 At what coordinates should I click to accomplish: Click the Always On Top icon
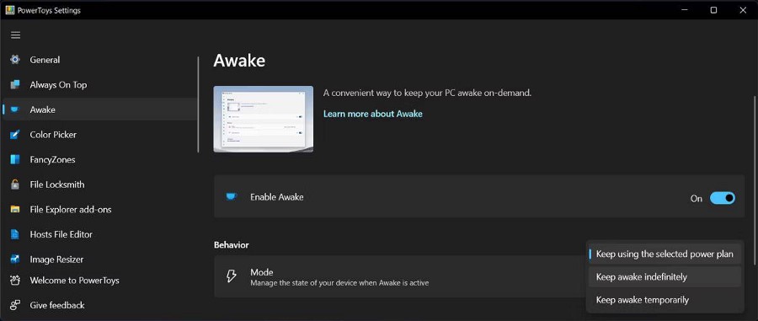tap(15, 85)
